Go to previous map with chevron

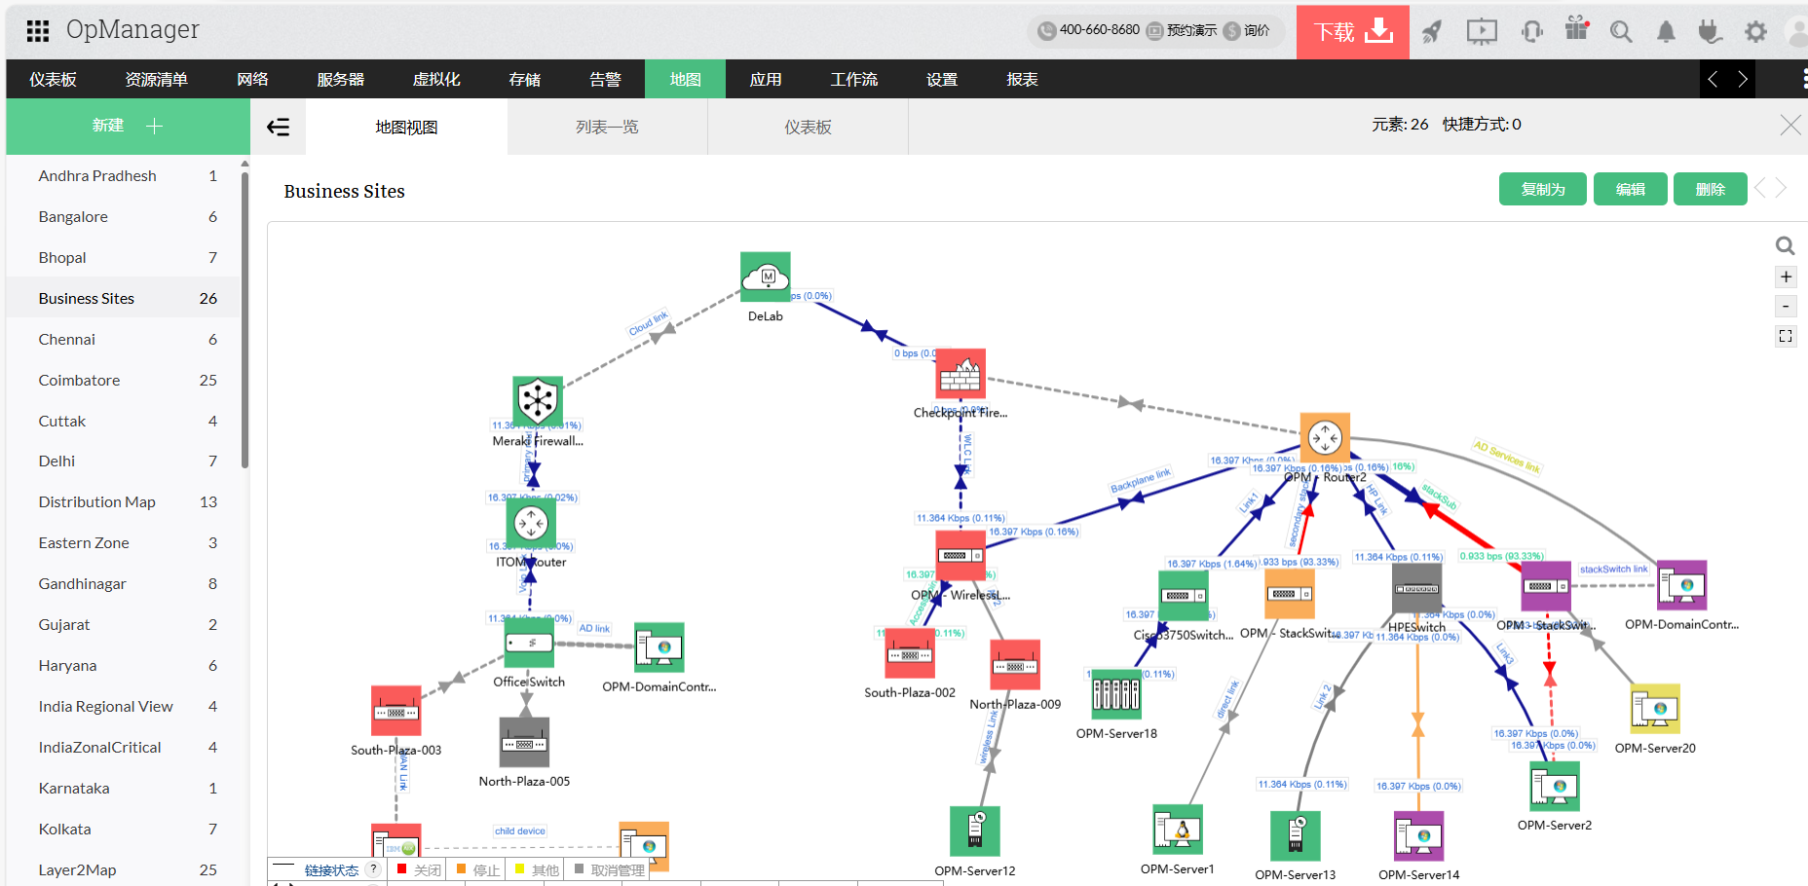coord(1760,187)
